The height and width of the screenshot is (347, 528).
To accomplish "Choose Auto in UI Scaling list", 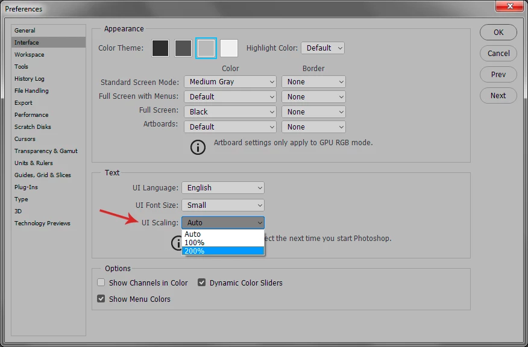I will 223,234.
